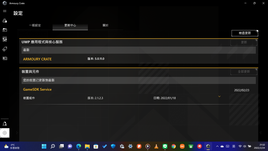Click the 全部更新 button
Viewport: 268px width, 151px height.
244,72
